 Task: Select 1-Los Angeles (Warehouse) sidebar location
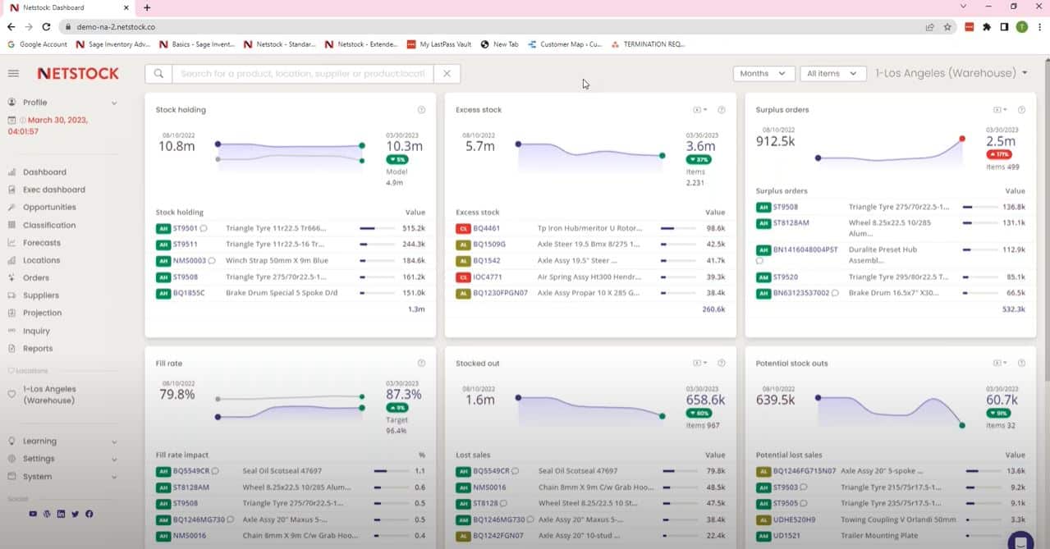click(49, 395)
